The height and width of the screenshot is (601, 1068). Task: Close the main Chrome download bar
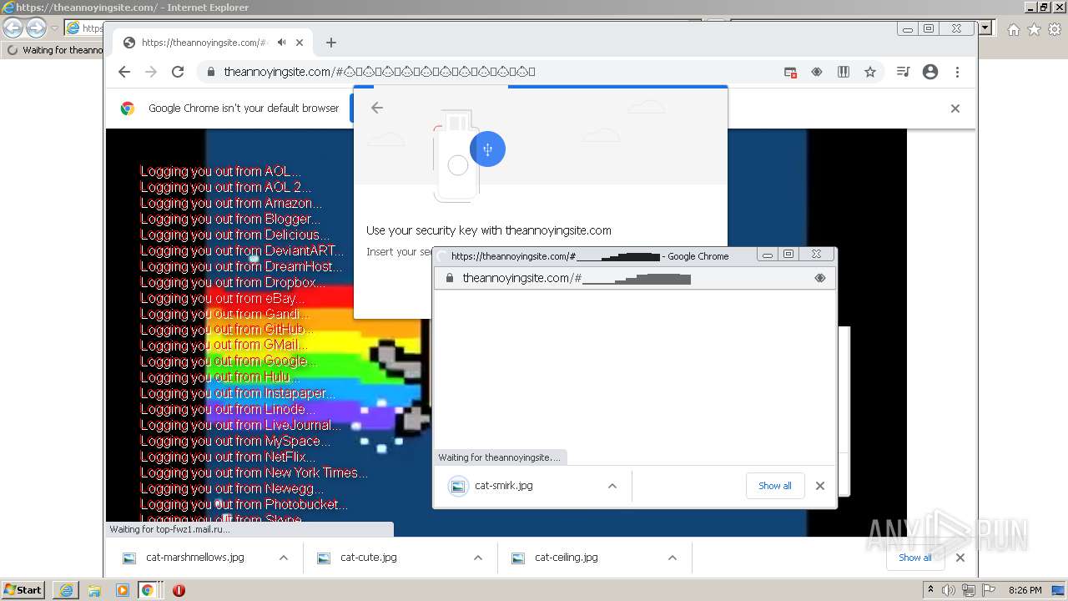click(960, 558)
